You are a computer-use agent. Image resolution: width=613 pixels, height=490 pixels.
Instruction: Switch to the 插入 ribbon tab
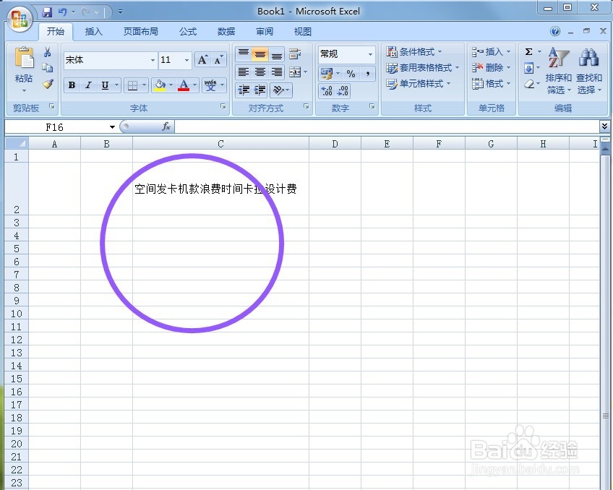[x=93, y=31]
